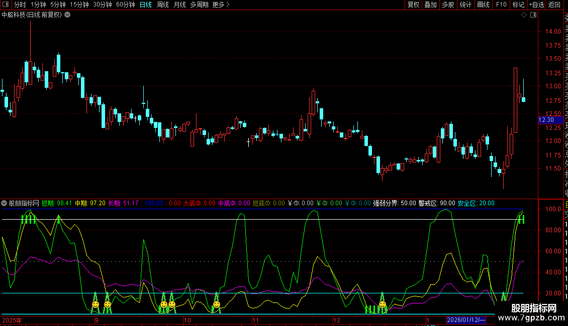The height and width of the screenshot is (326, 568).
Task: Click the 复权 adjustment button
Action: pyautogui.click(x=413, y=5)
